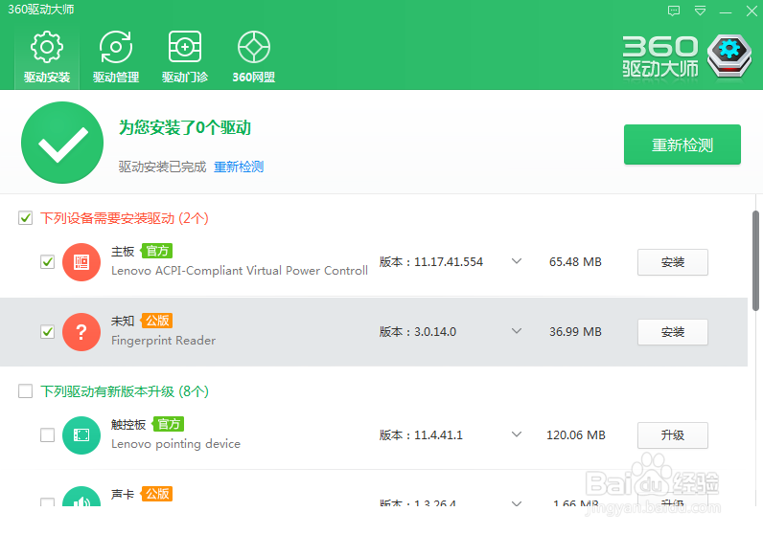Viewport: 763px width, 534px height.
Task: Expand version dropdown for 11.17.41.554
Action: point(517,261)
